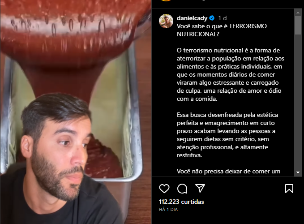View who liked via '112.223 curtidas'
304x224 pixels.
click(x=181, y=202)
